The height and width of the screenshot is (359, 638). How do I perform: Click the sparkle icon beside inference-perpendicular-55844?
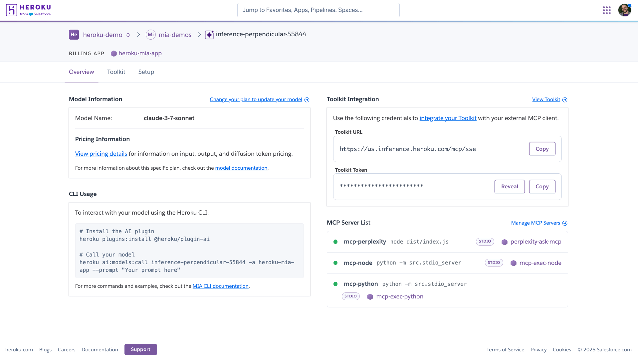click(209, 34)
